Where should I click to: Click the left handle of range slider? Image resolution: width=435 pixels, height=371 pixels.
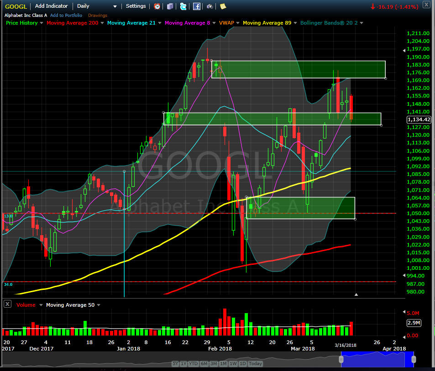click(341, 359)
